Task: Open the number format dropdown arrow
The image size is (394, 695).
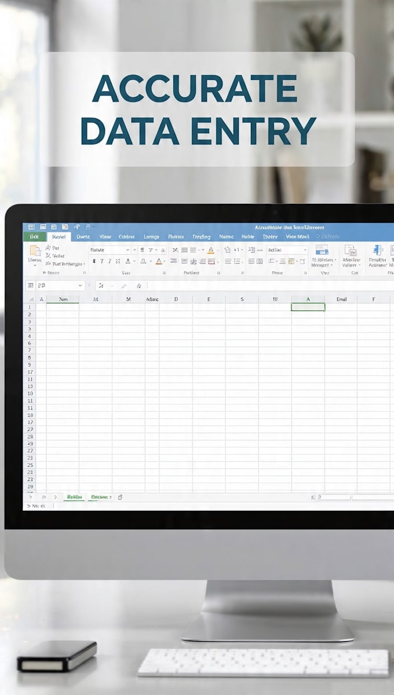Action: pos(305,250)
